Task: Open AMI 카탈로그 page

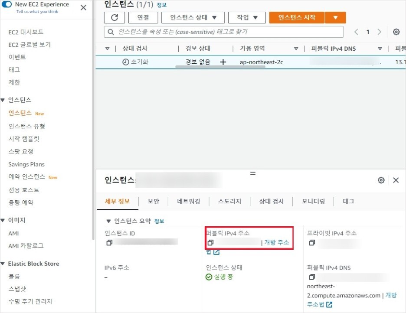Action: tap(26, 246)
